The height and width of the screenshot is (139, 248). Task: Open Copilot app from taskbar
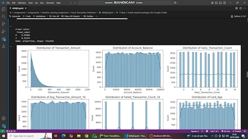pos(71,136)
